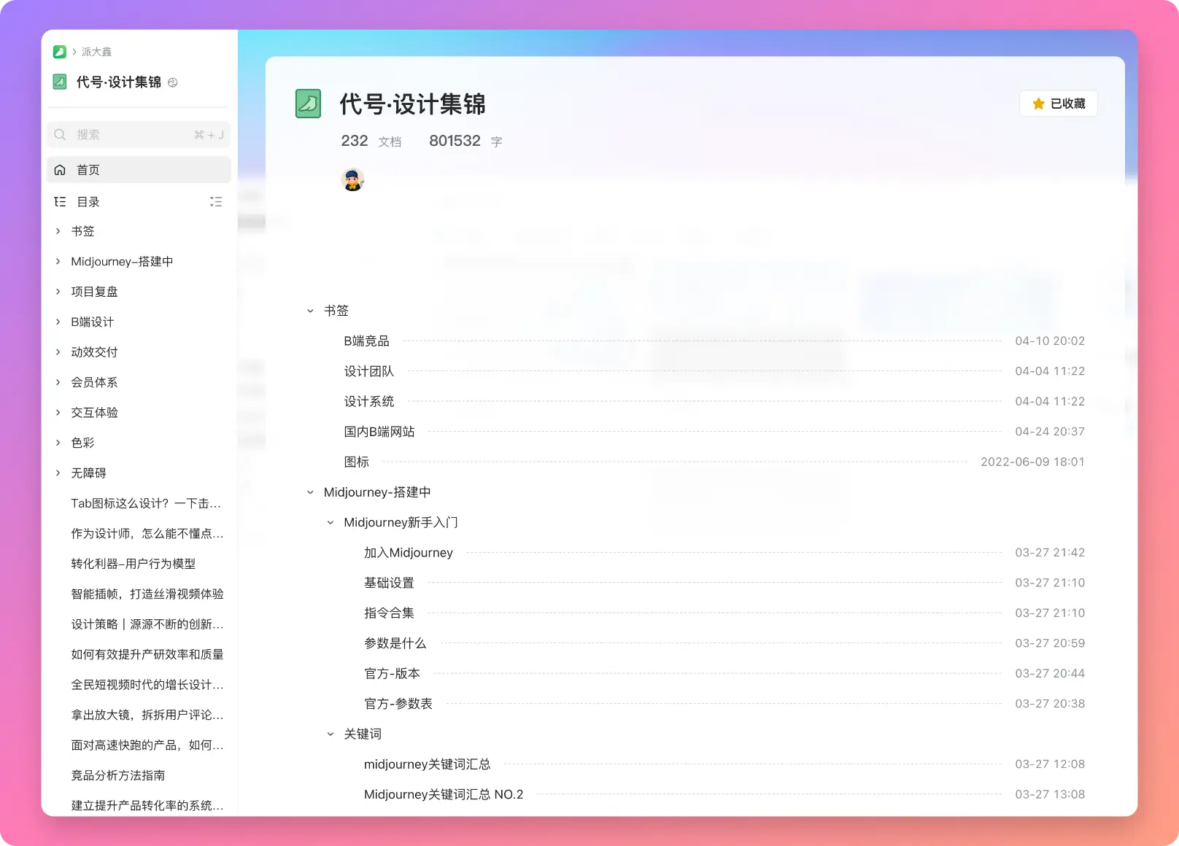Screen dimensions: 1179x846
Task: Click the large green book icon near title
Action: click(308, 104)
